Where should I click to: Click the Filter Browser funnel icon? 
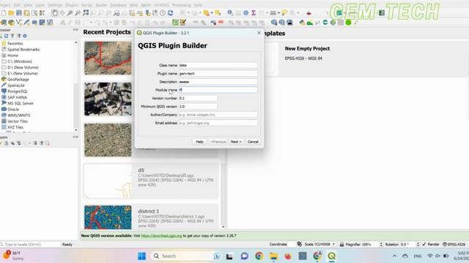click(12, 36)
